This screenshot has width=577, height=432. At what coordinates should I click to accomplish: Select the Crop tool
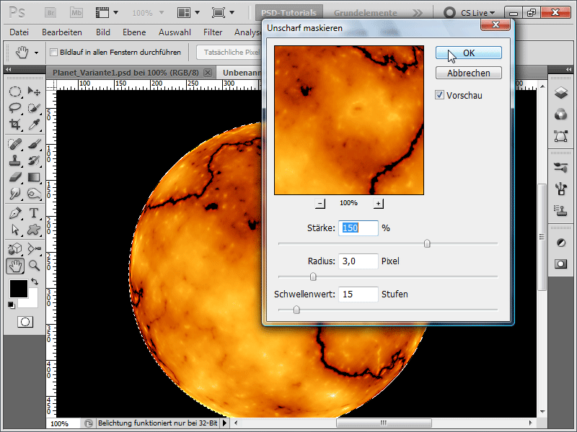pyautogui.click(x=14, y=124)
